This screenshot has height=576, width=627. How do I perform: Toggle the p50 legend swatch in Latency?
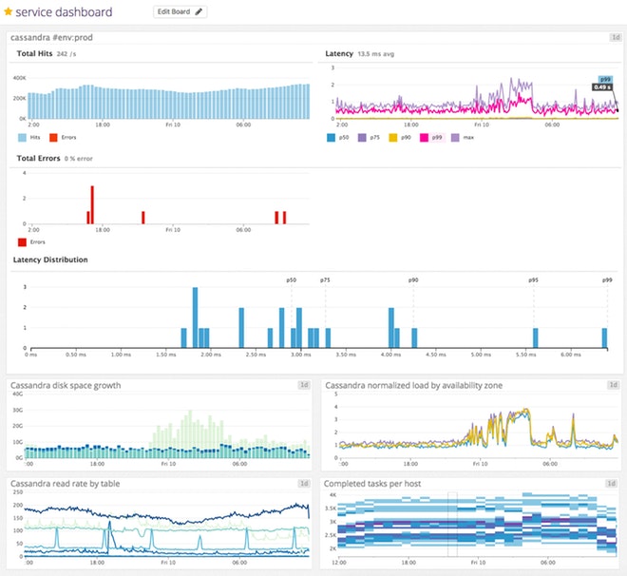(330, 138)
